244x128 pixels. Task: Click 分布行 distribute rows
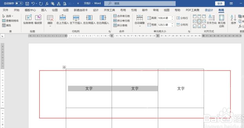point(182,18)
